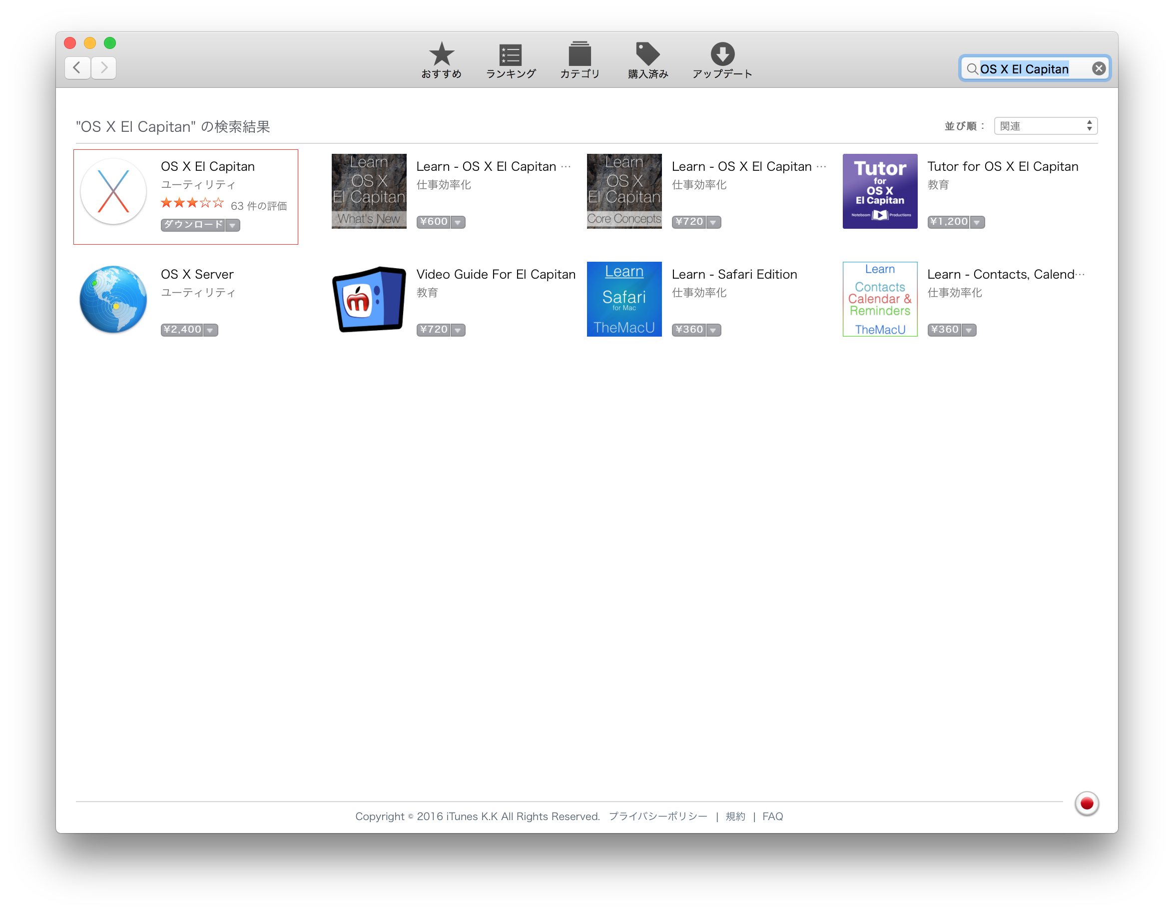Expand the arrow beside the ¥2,400 price
Screen dimensions: 1174x913
tap(210, 330)
